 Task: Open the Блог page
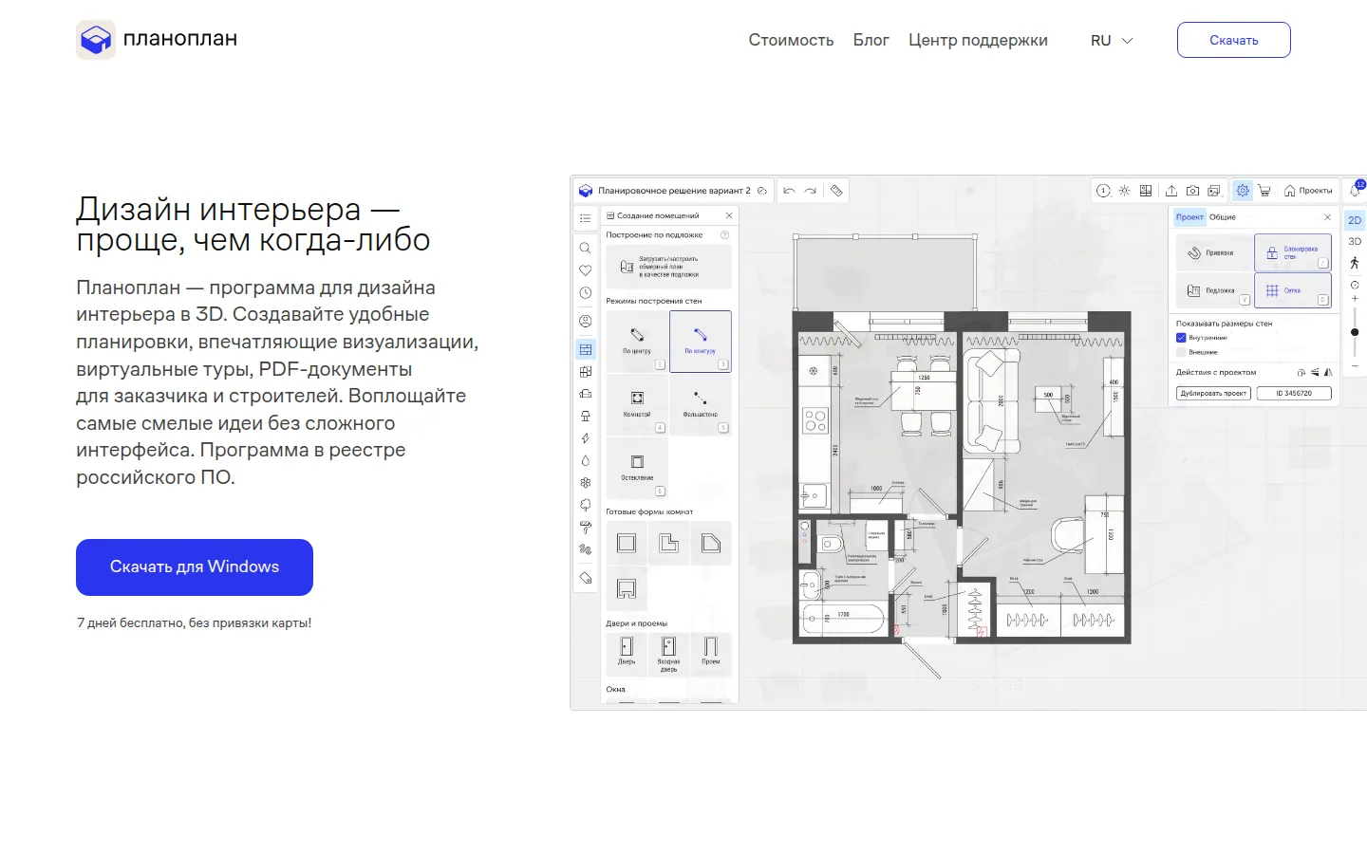point(871,40)
